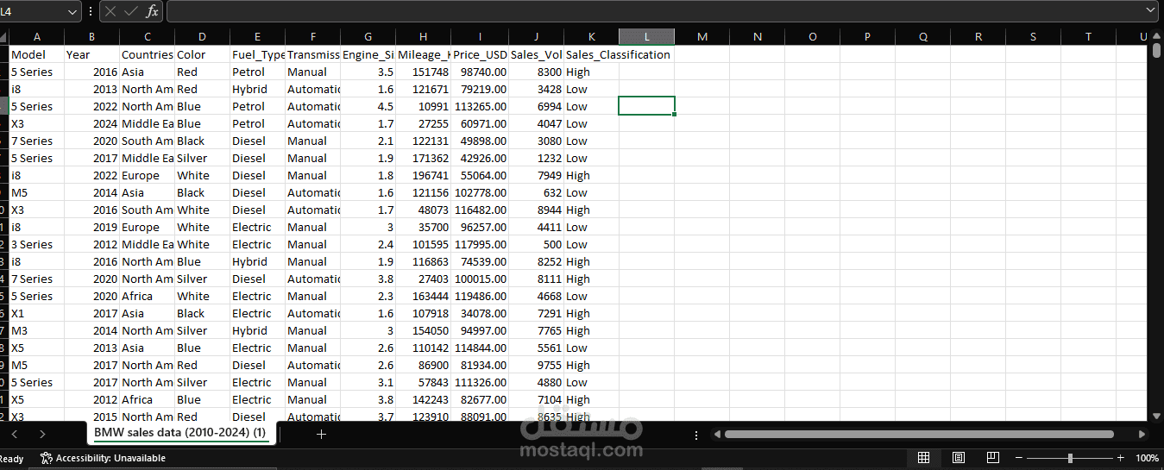Select column T header
The width and height of the screenshot is (1164, 470).
[x=1088, y=36]
